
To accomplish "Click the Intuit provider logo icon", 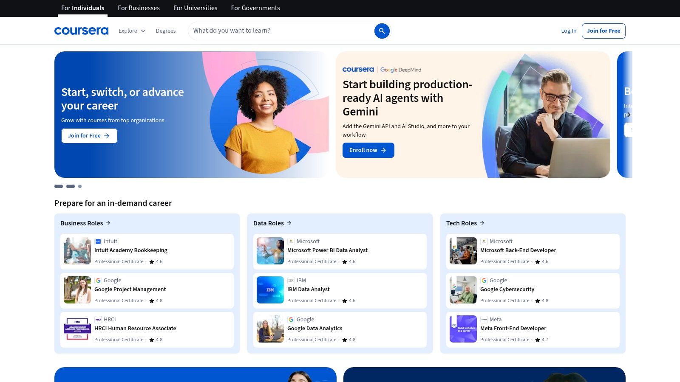I will 98,241.
